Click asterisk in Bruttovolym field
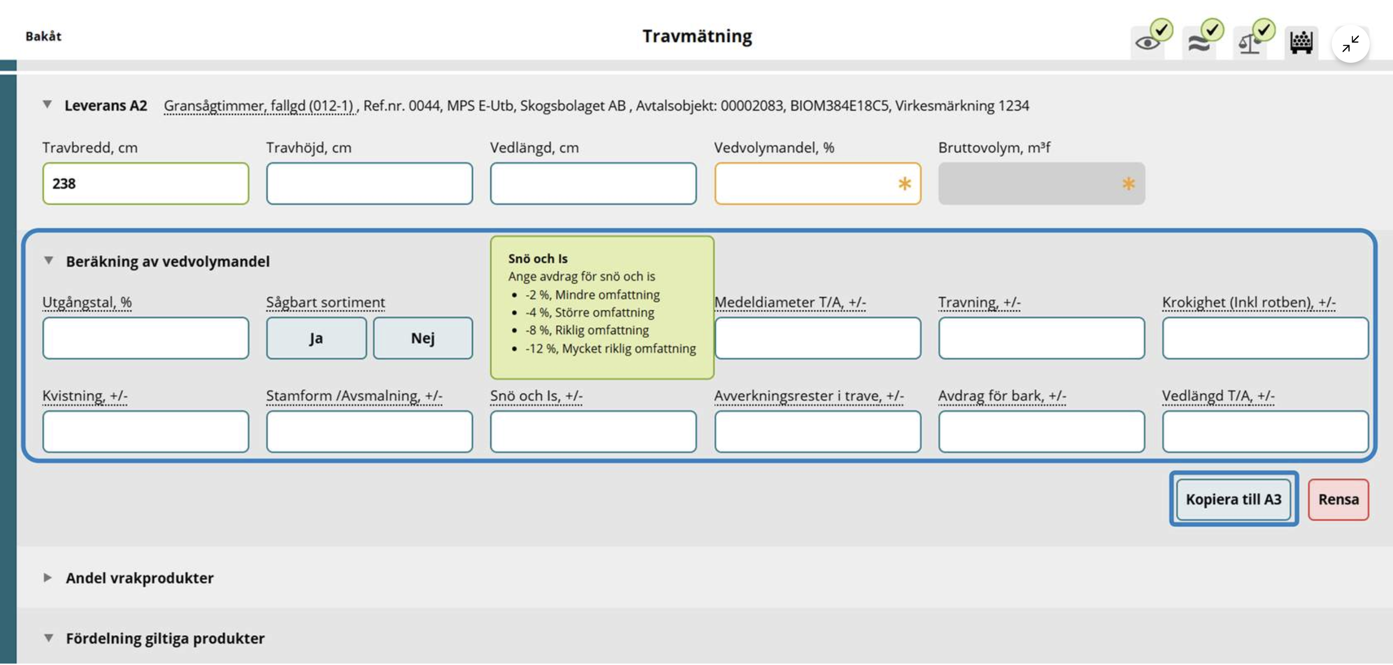 tap(1128, 184)
